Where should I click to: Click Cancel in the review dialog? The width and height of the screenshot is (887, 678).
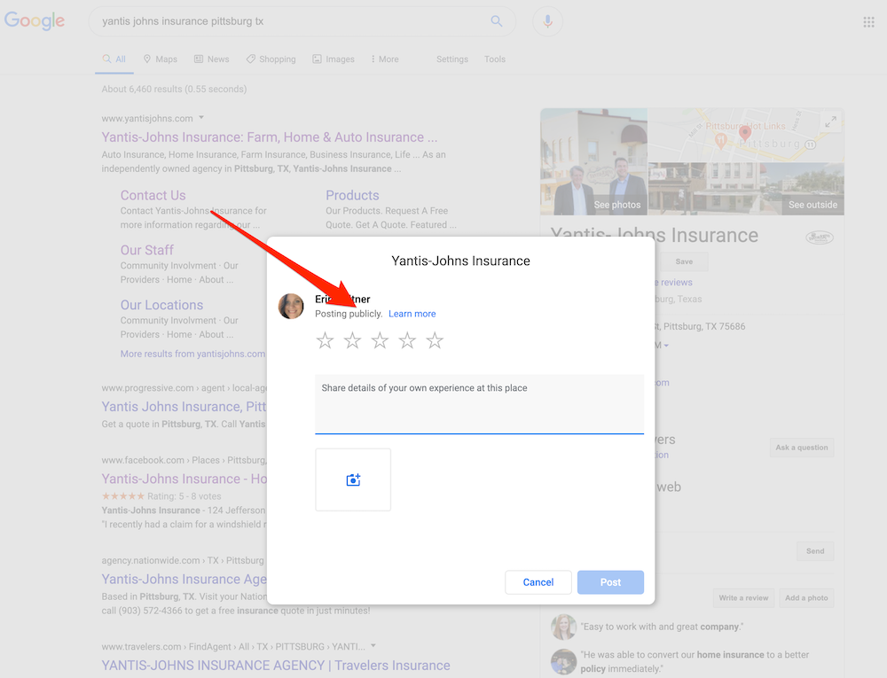pos(538,582)
